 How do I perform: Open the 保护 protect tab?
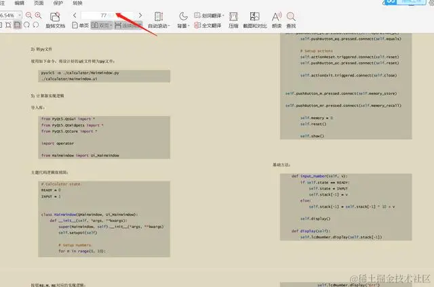coord(58,3)
